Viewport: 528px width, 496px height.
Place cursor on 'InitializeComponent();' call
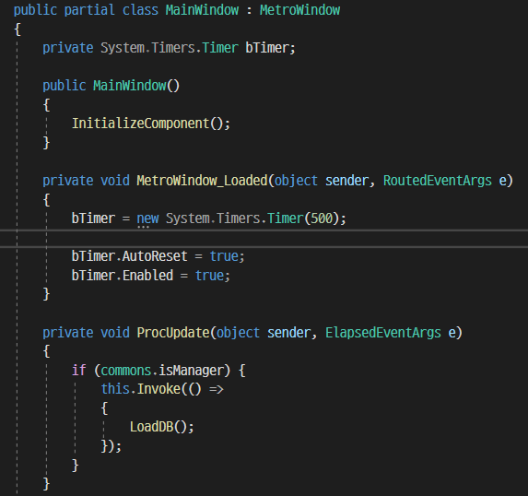coord(151,124)
